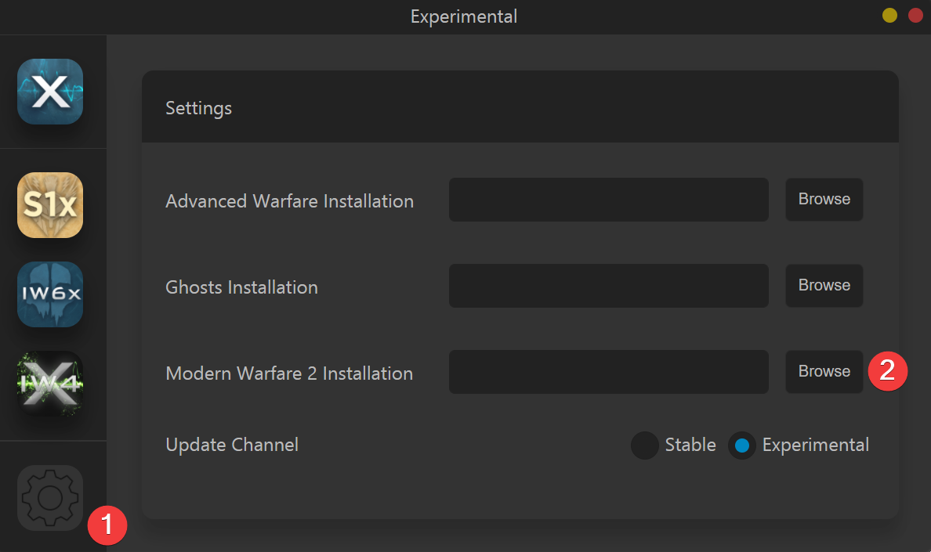Click the Experimental window title
The height and width of the screenshot is (552, 931).
point(464,16)
